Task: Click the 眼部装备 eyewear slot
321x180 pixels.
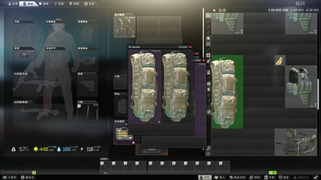Action: [87, 60]
